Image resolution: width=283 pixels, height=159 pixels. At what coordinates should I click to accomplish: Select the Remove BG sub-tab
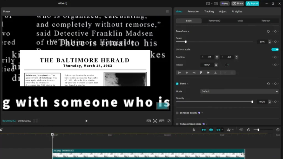click(214, 21)
